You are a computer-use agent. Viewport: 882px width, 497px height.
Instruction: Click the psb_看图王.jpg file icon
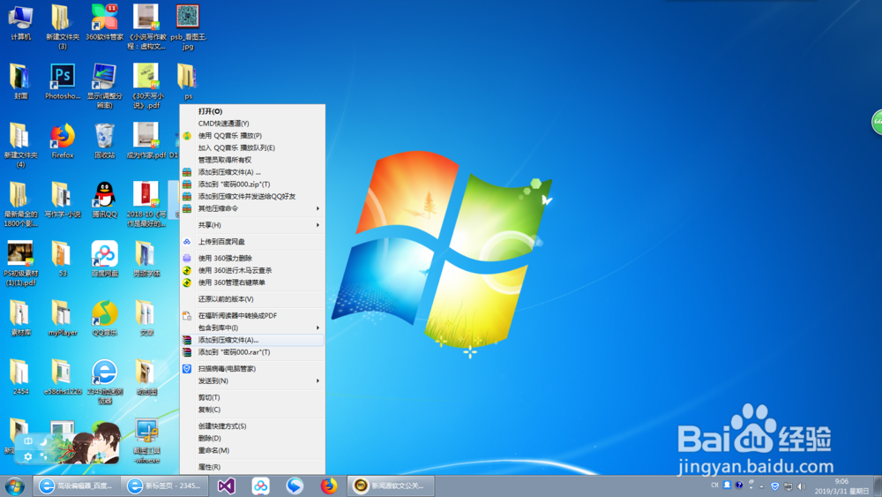coord(188,26)
